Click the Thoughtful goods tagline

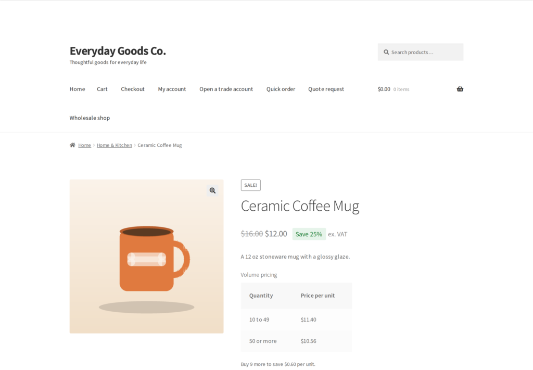click(108, 62)
